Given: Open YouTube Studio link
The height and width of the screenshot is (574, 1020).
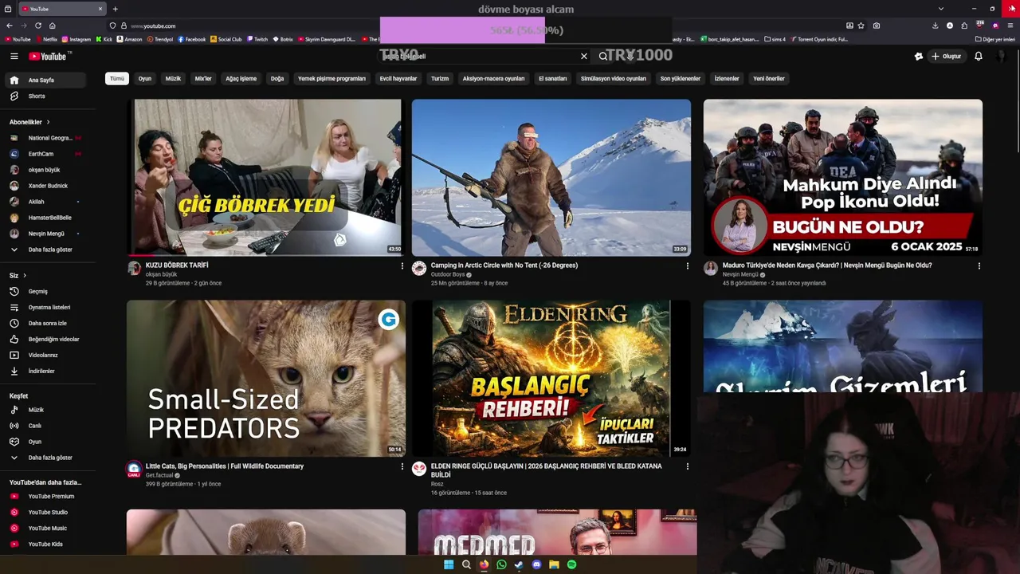Looking at the screenshot, I should pos(46,513).
